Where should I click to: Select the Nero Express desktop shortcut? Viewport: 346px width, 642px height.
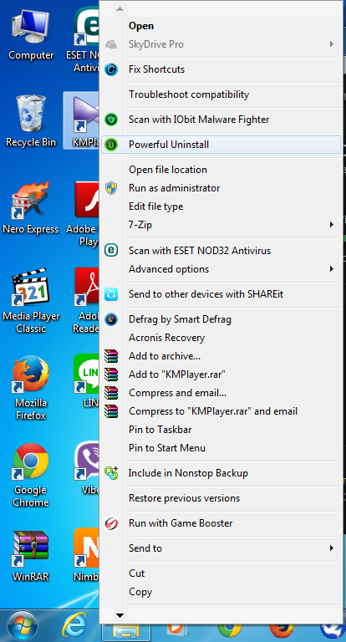click(x=31, y=209)
